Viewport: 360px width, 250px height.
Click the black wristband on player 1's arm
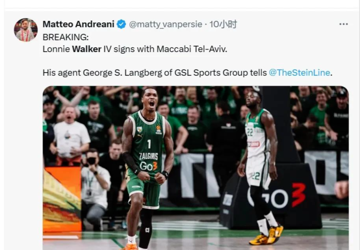click(165, 174)
